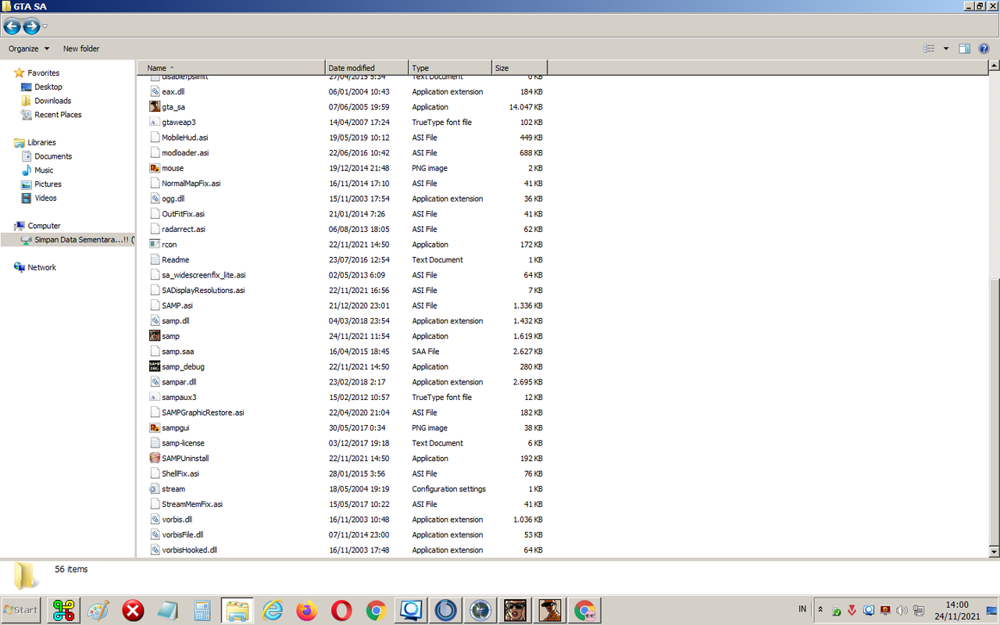1000x625 pixels.
Task: Select the sampaux3 font file icon
Action: click(155, 397)
